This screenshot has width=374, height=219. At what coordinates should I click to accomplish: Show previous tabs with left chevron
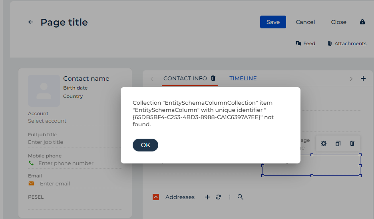pos(152,79)
